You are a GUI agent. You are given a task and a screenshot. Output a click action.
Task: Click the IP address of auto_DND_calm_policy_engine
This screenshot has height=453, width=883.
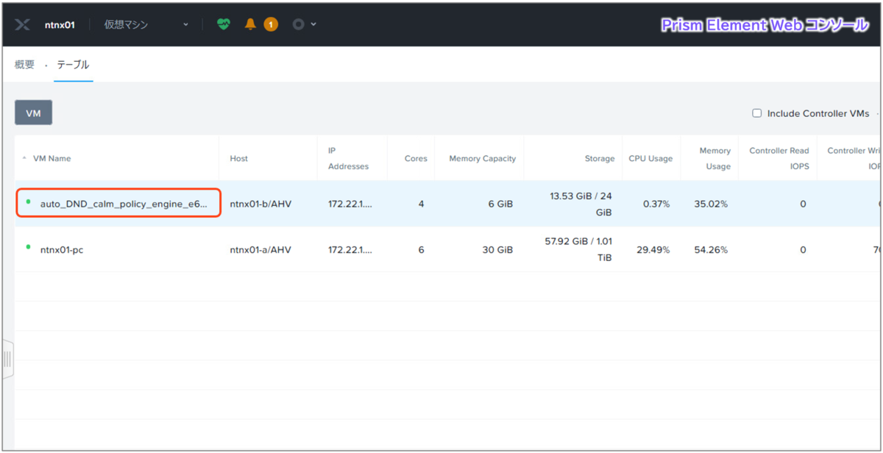pyautogui.click(x=350, y=204)
